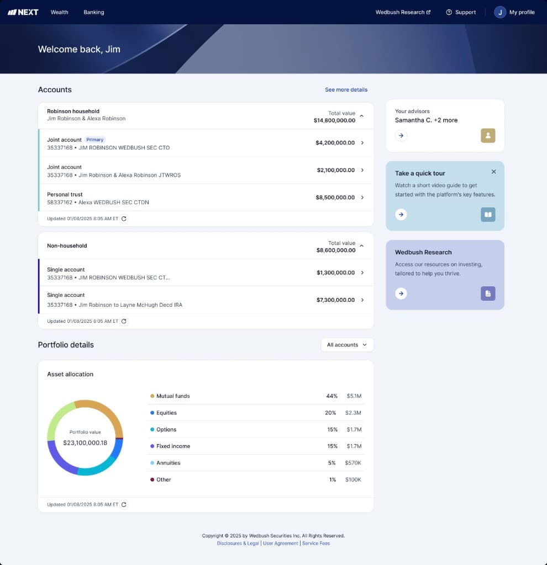Select the Equities legend dot
The height and width of the screenshot is (565, 547).
152,413
